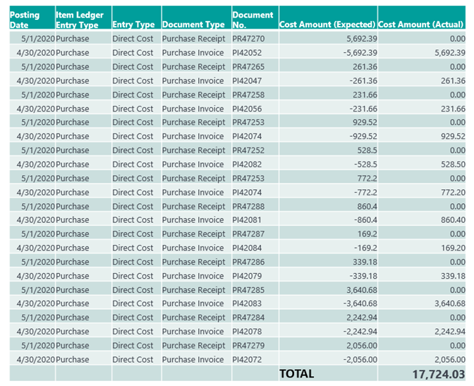Click the -929.52 expected amount cell

pos(328,136)
